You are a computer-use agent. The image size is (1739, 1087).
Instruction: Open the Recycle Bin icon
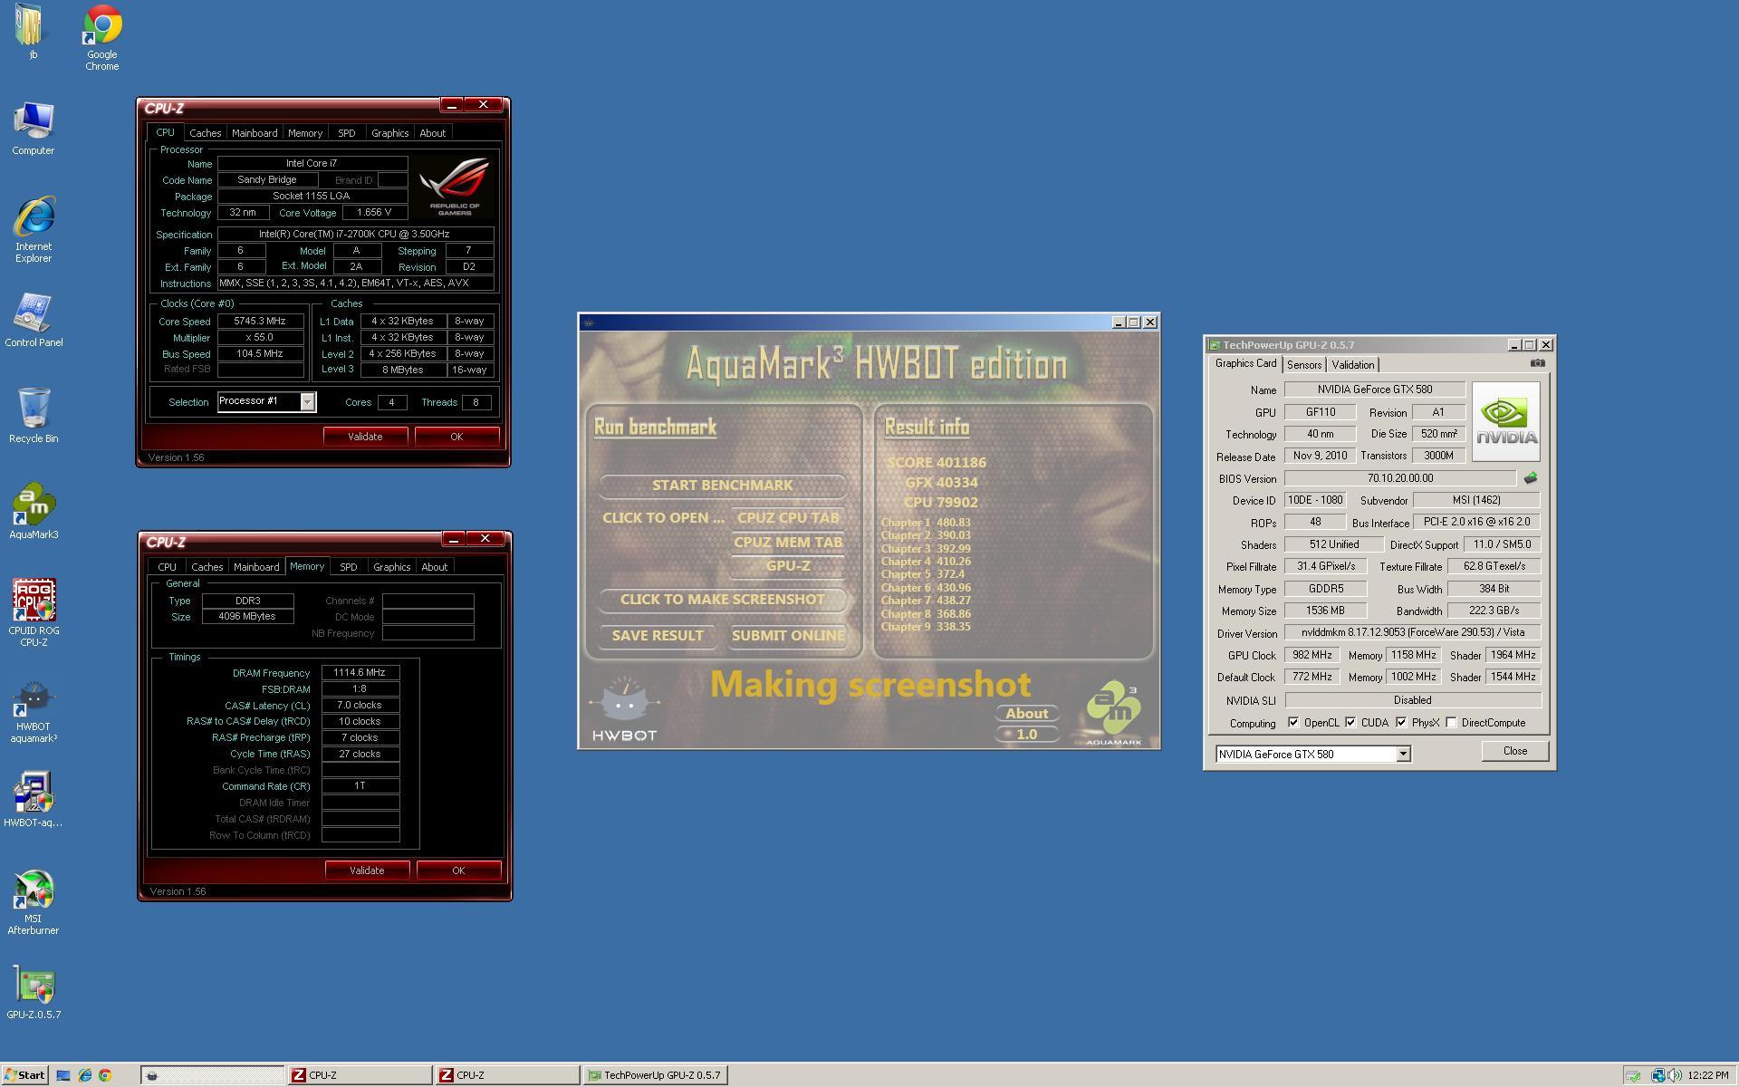click(33, 416)
